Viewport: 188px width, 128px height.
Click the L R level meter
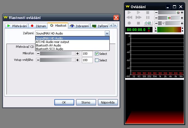[169, 30]
